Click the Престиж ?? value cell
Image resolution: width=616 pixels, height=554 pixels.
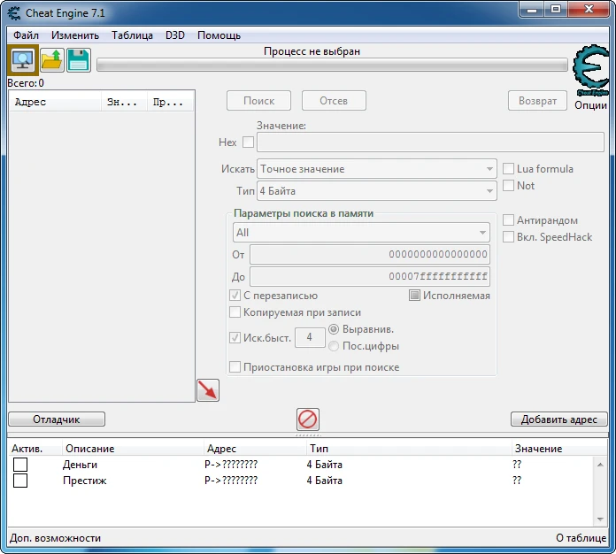517,481
